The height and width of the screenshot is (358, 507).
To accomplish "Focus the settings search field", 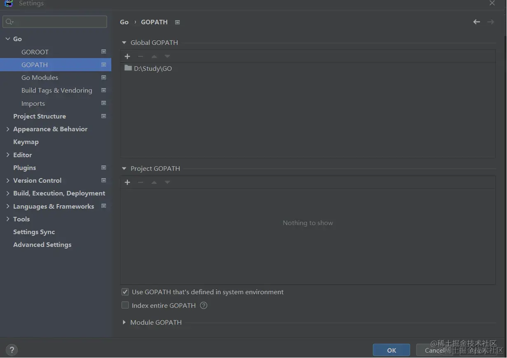I will 55,22.
